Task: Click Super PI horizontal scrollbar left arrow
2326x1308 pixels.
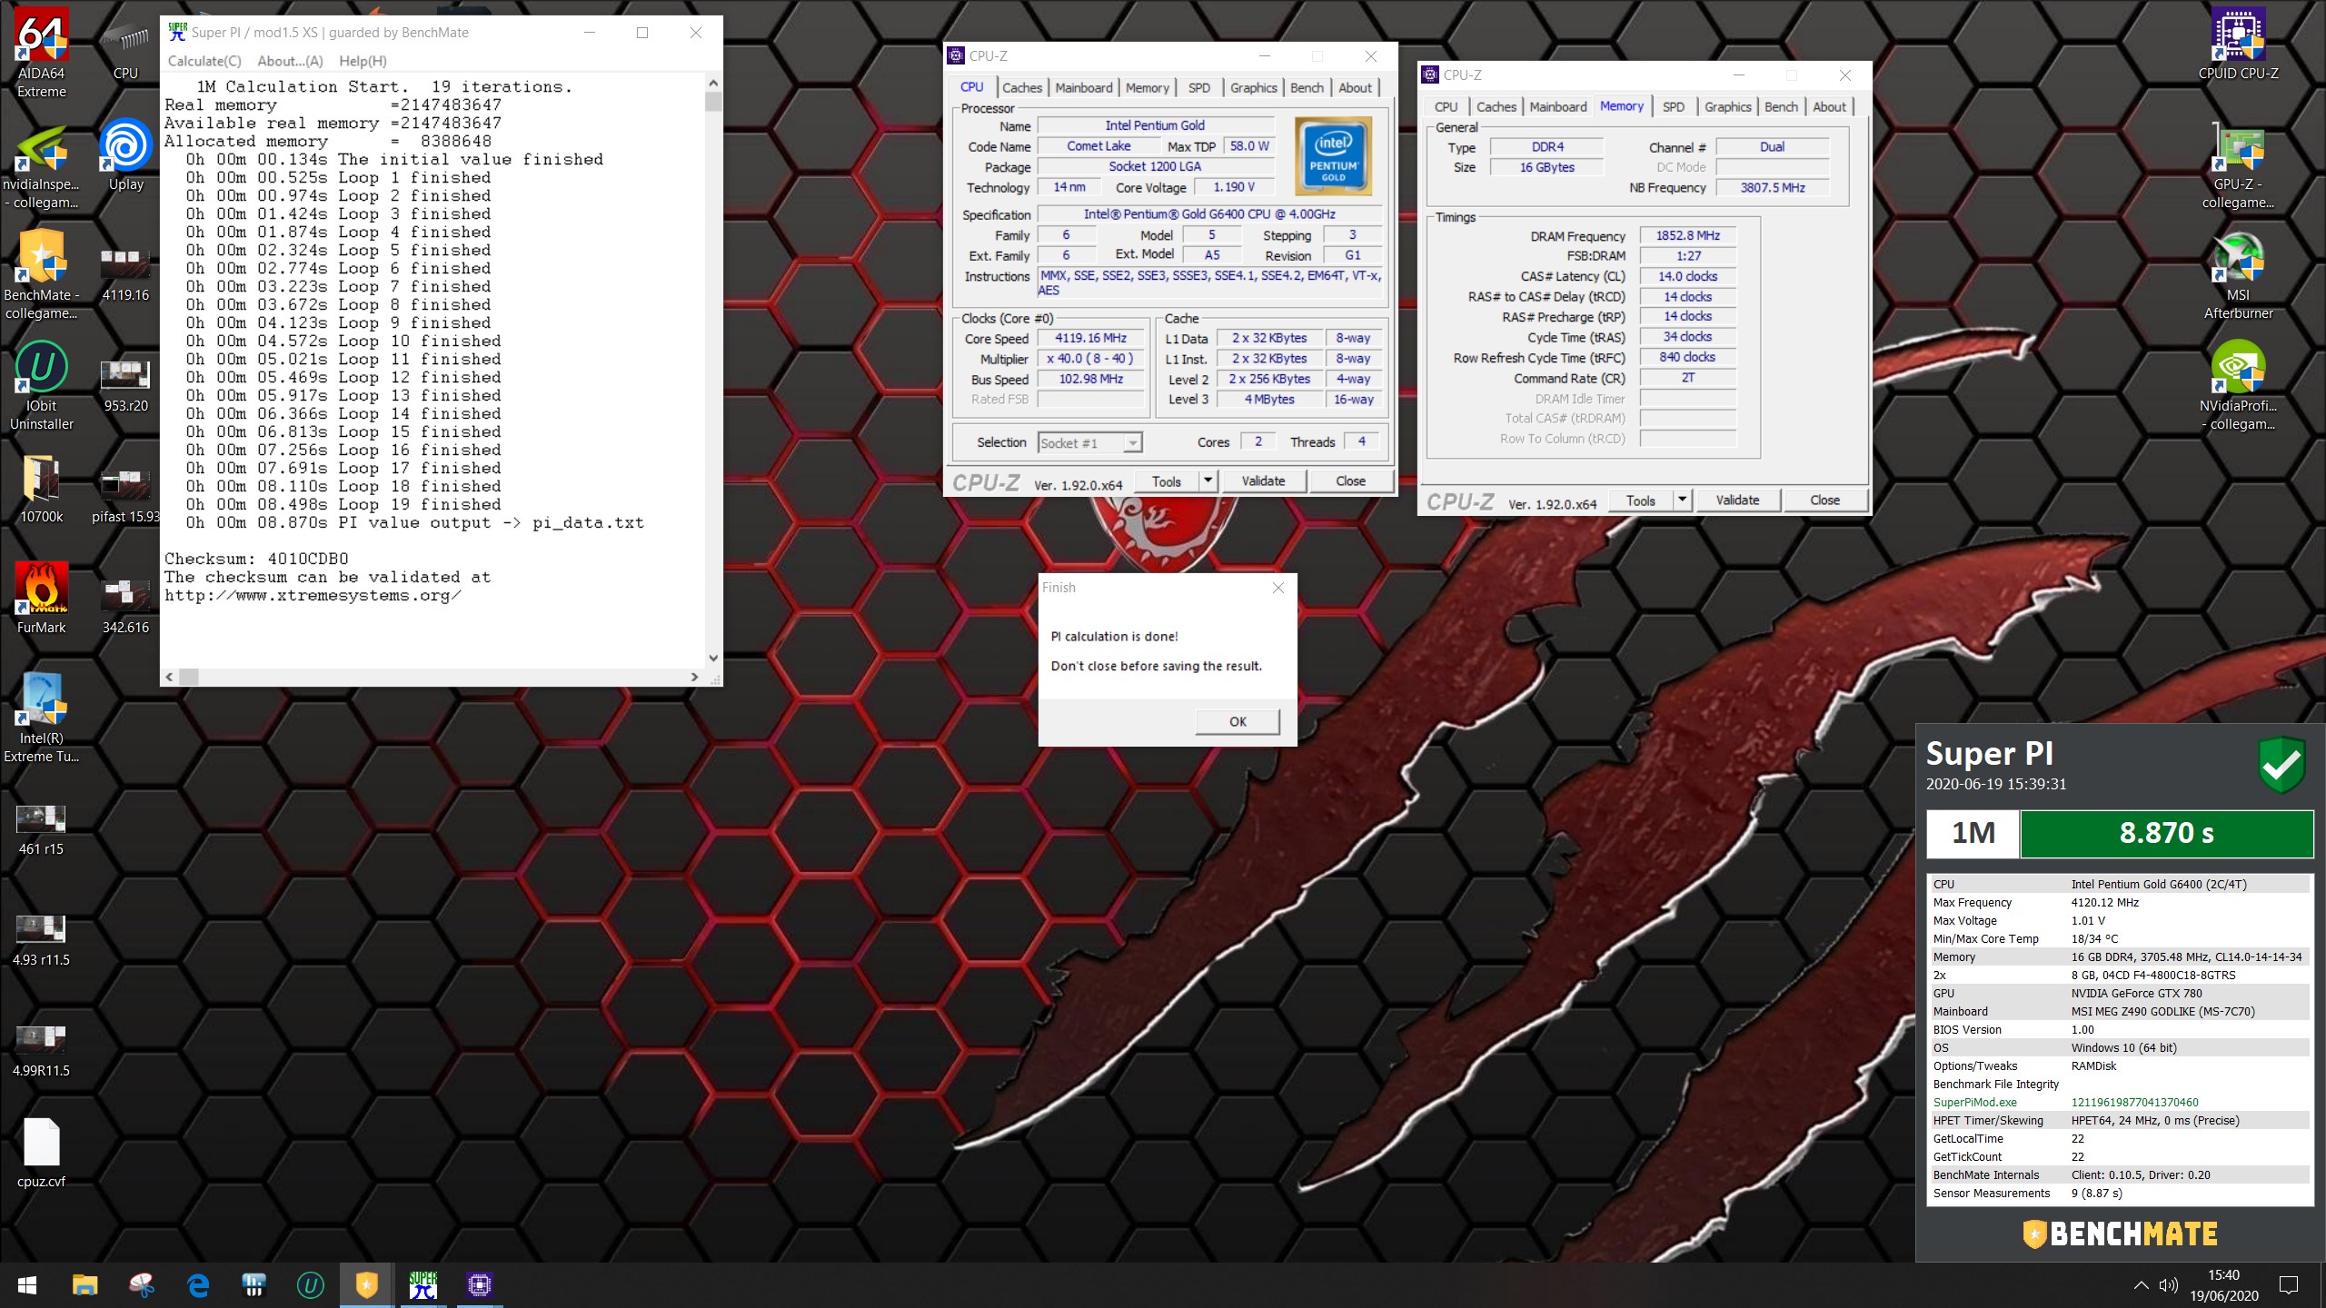Action: pyautogui.click(x=170, y=677)
